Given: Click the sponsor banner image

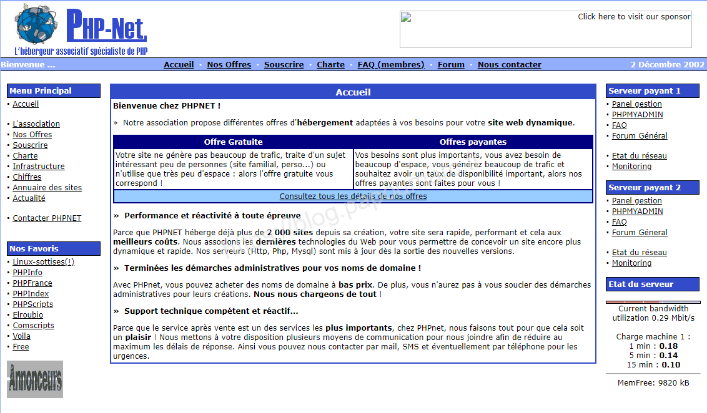Looking at the screenshot, I should (x=545, y=29).
